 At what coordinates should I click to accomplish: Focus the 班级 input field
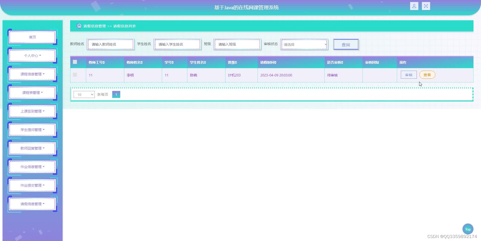237,44
